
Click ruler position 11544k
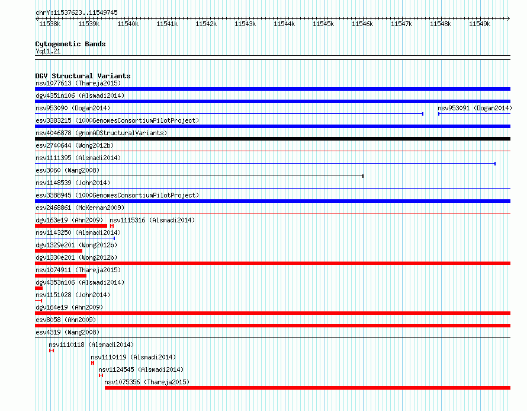tap(284, 24)
